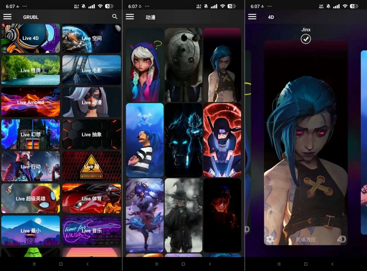Tap the search magnifier in GRUBL header
This screenshot has width=367, height=271.
[x=115, y=17]
